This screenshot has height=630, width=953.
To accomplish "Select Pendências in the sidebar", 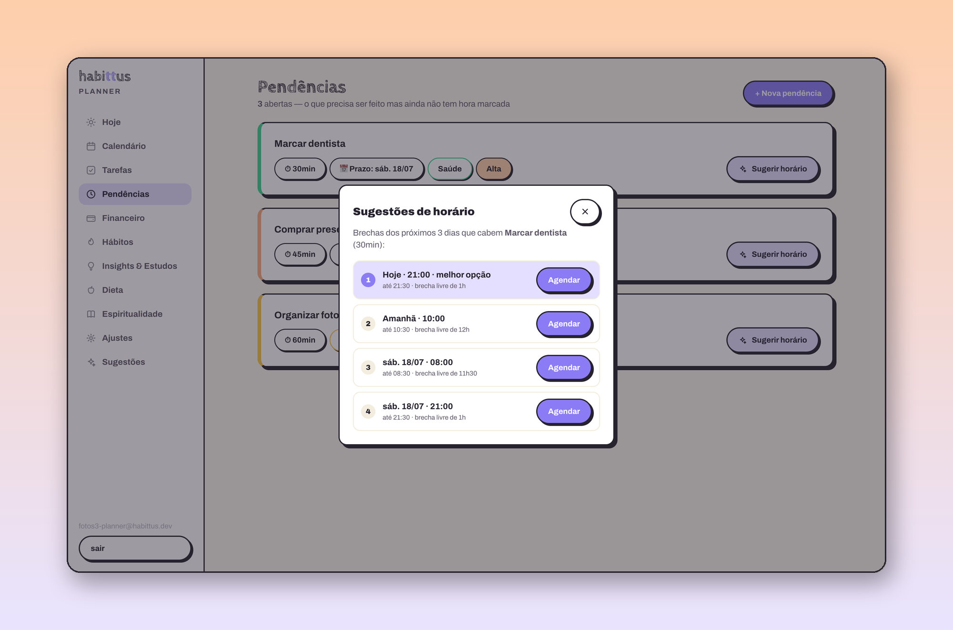I will click(x=135, y=194).
